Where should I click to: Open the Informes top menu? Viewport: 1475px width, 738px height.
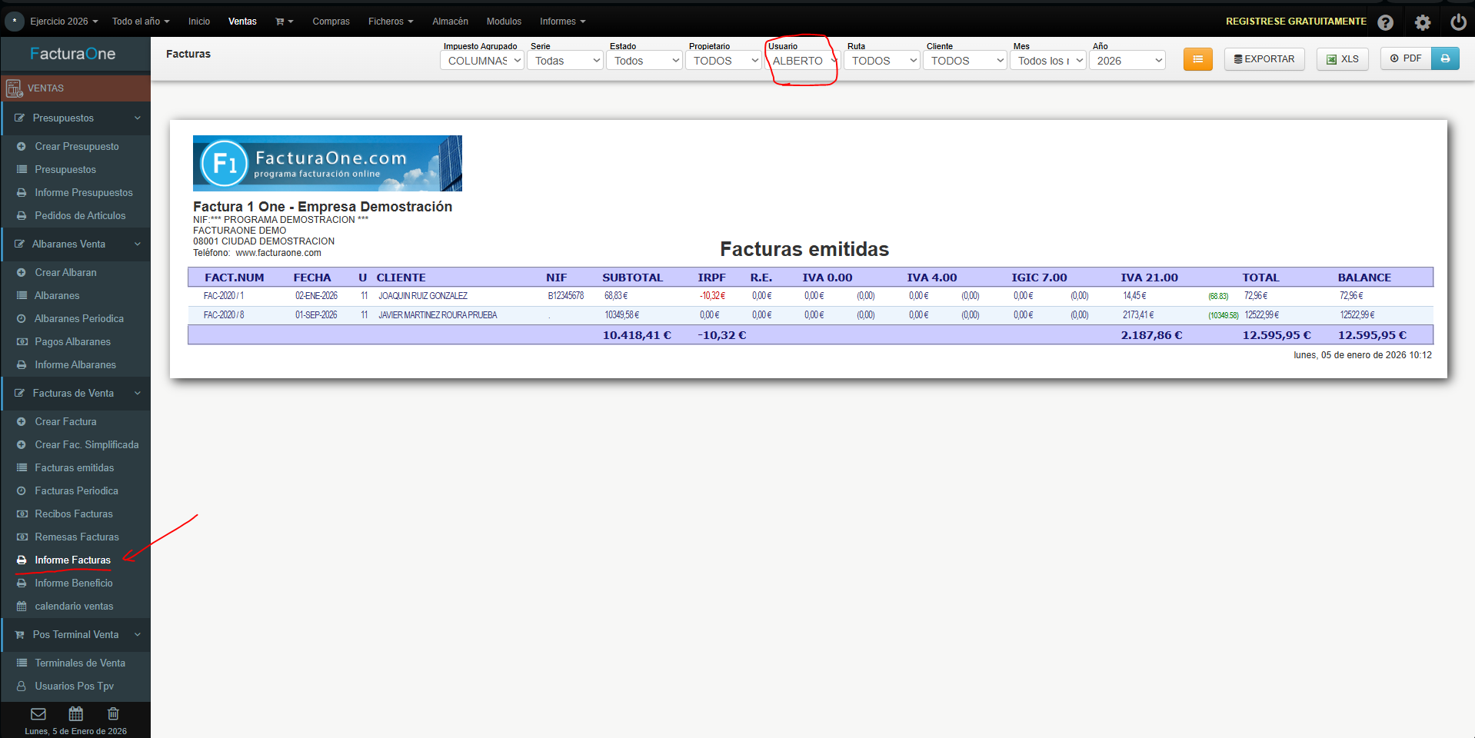click(x=562, y=22)
